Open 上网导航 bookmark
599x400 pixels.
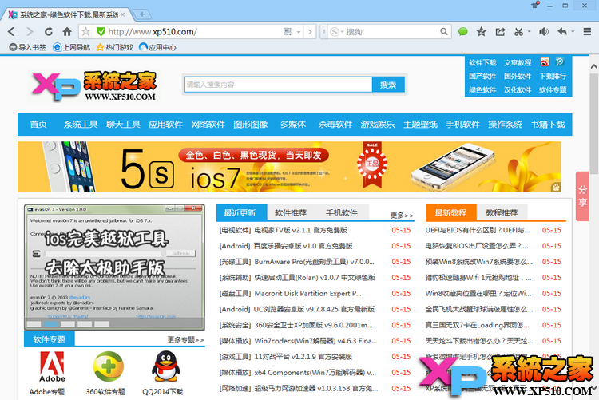71,47
